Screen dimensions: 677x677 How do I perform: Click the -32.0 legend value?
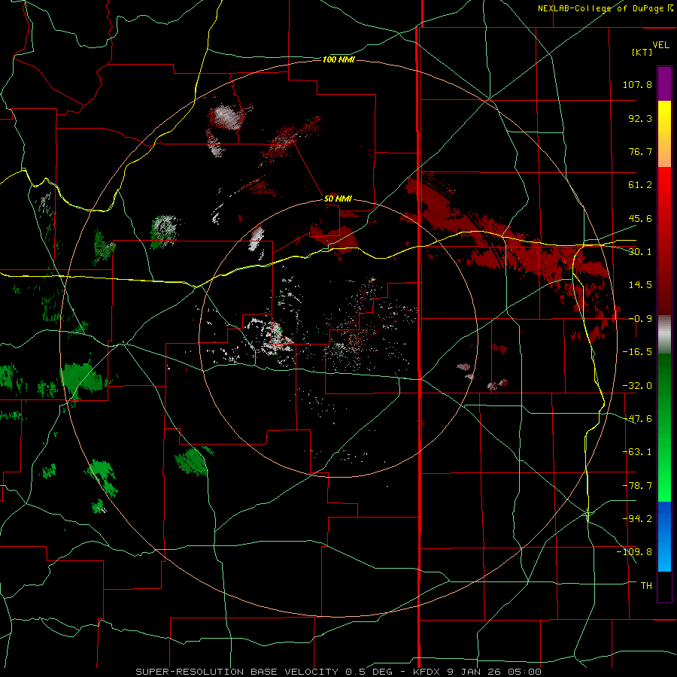tap(637, 386)
